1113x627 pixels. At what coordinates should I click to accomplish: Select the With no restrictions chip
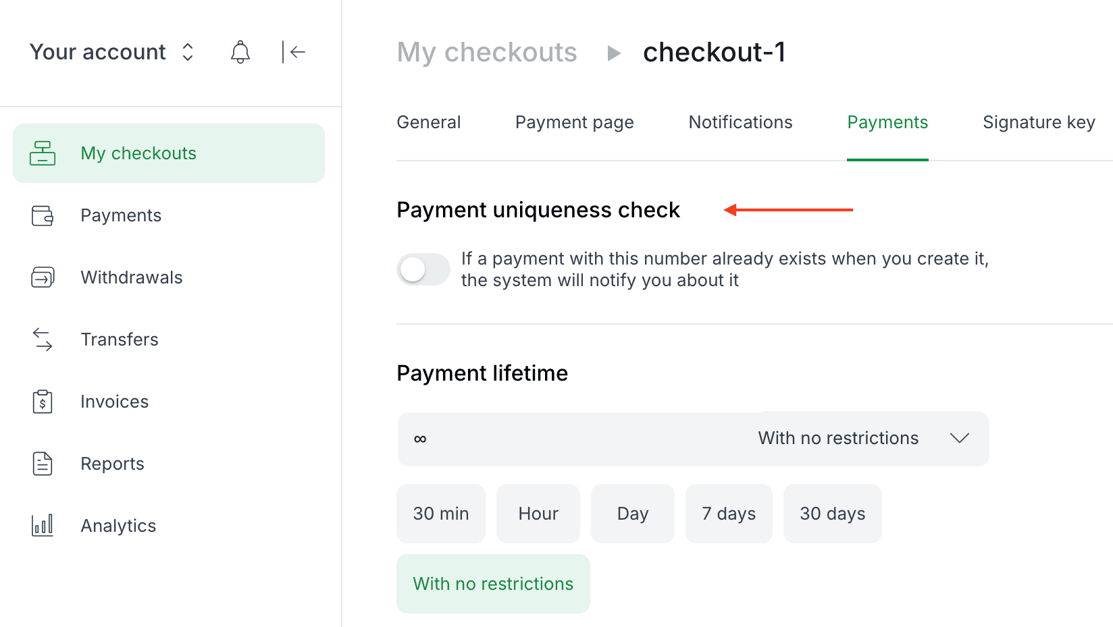pyautogui.click(x=492, y=583)
